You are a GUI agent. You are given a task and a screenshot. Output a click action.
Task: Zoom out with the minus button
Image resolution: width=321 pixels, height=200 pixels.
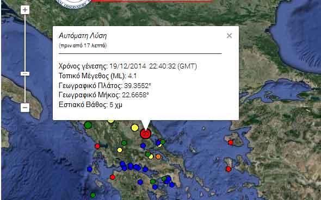point(25,108)
